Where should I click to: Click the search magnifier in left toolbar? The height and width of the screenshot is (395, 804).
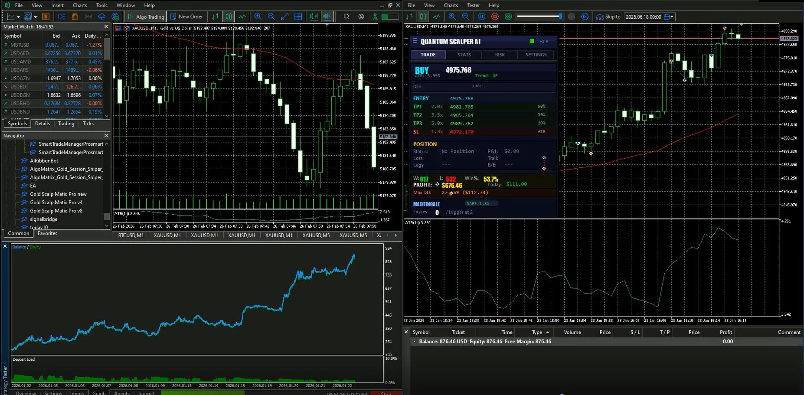pos(346,16)
